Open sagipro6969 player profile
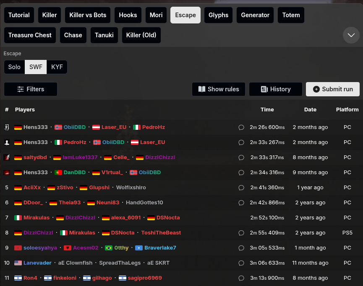This screenshot has height=286, width=363. (145, 278)
